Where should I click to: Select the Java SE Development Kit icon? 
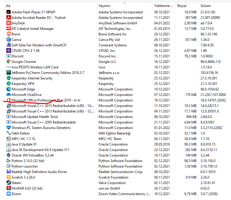click(8, 150)
